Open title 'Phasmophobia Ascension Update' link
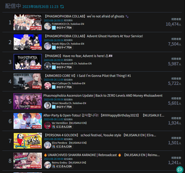 coord(103,96)
